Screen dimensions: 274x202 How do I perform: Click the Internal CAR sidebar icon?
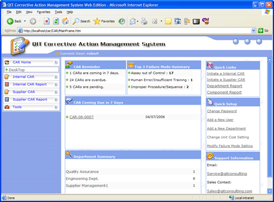[7, 77]
